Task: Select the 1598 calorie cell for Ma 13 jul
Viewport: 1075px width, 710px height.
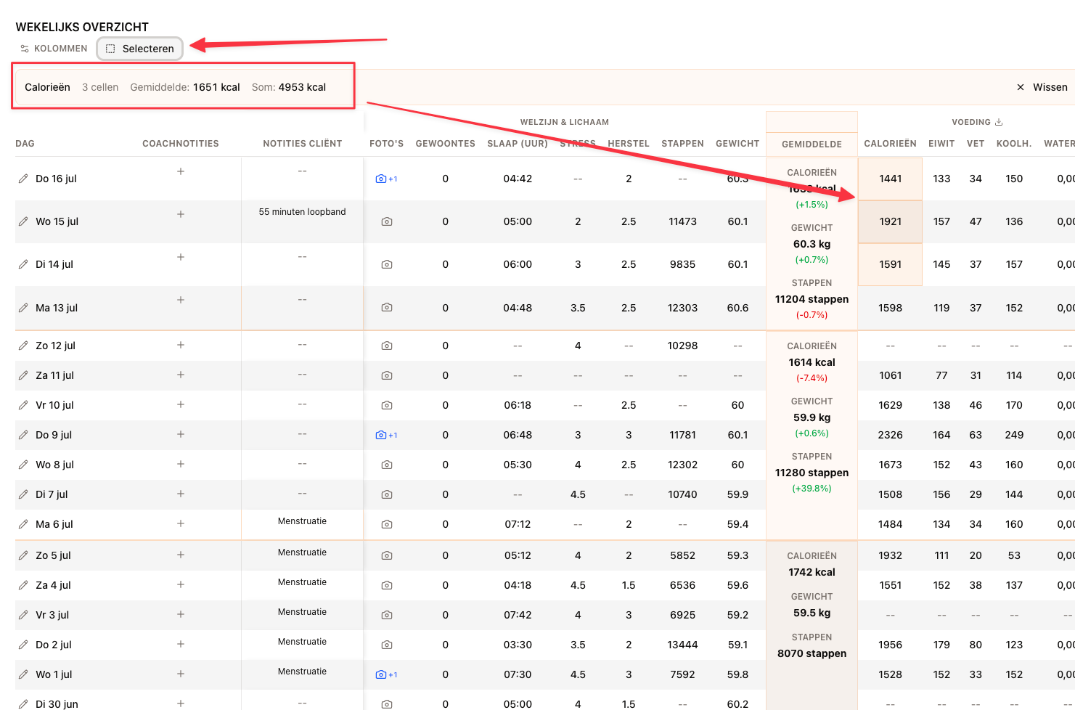Action: (890, 308)
